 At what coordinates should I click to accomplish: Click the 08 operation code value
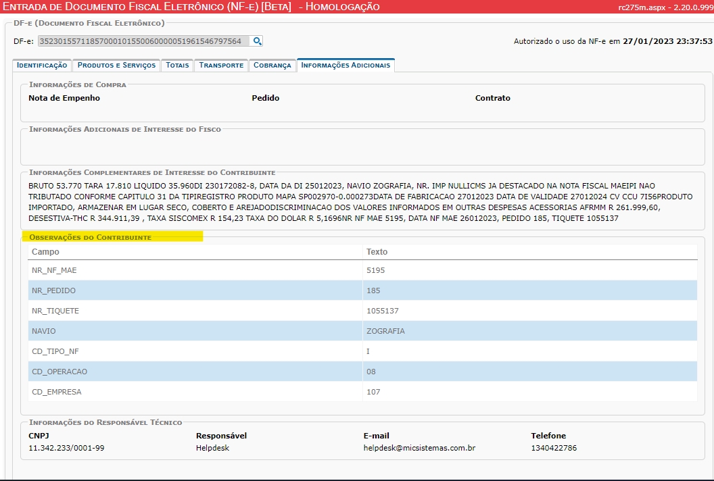pyautogui.click(x=371, y=372)
